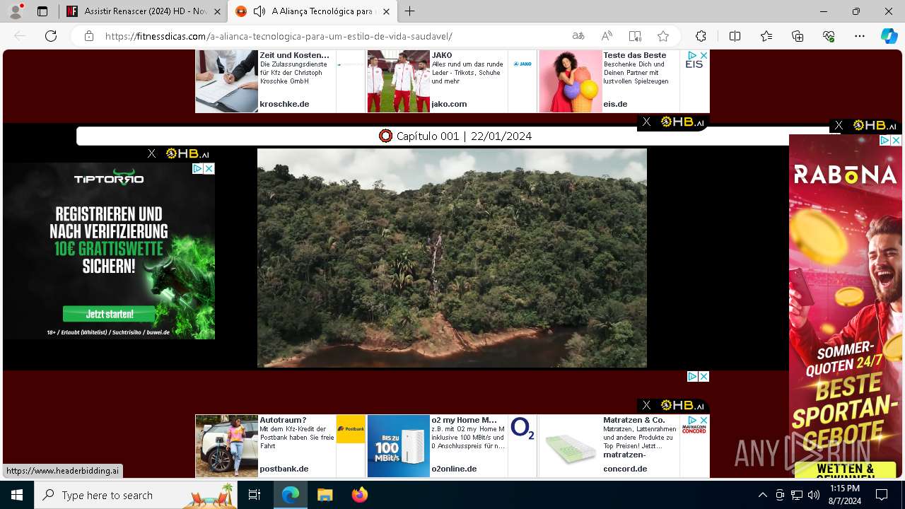Open Collections panel
905x509 pixels.
coord(798,36)
